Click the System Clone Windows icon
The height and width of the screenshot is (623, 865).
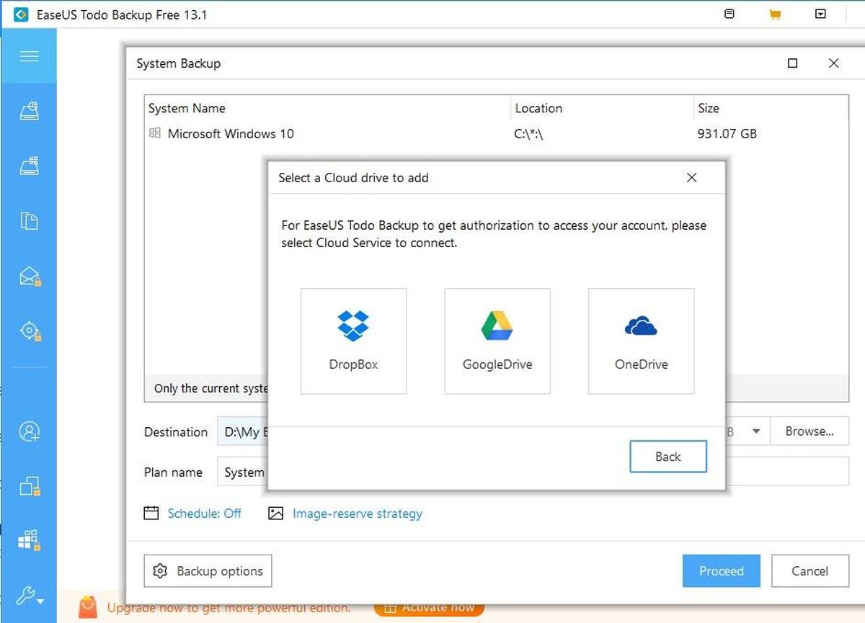pos(29,539)
